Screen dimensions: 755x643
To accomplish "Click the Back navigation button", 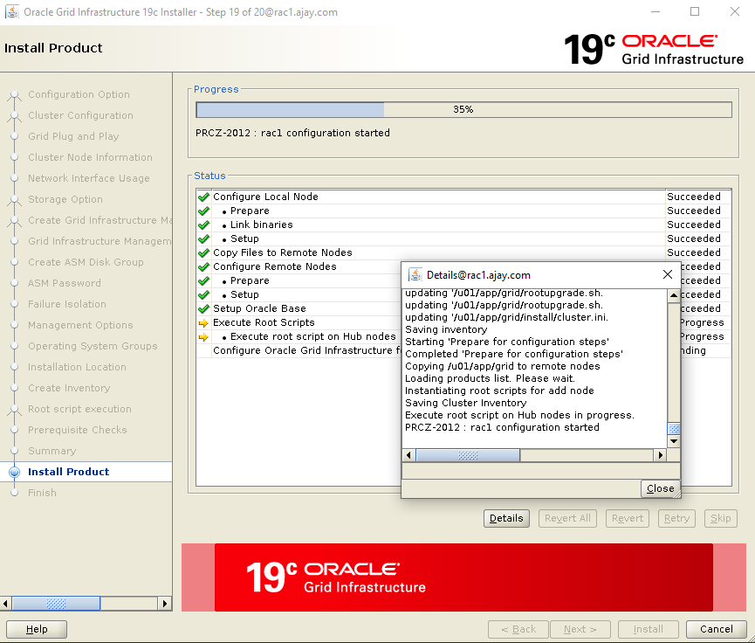I will [518, 629].
